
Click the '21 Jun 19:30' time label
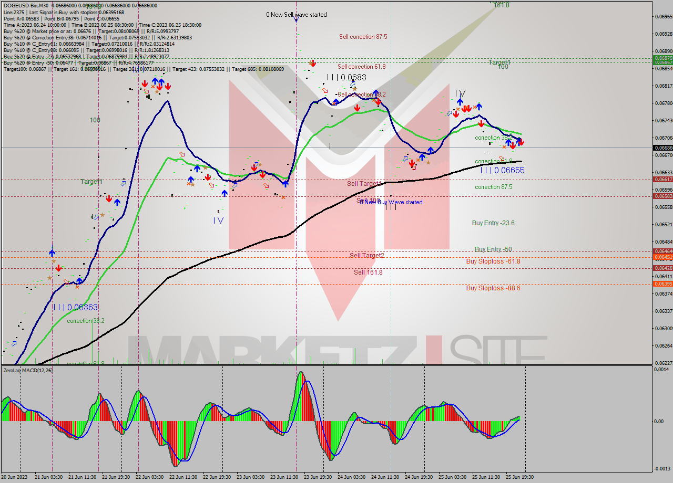point(116,477)
